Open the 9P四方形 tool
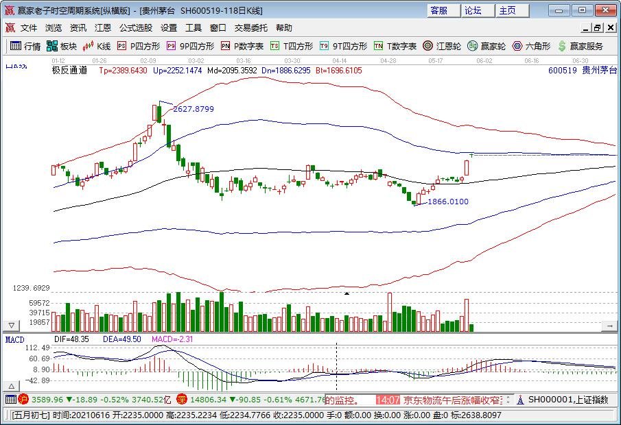This screenshot has width=621, height=425. coord(191,47)
